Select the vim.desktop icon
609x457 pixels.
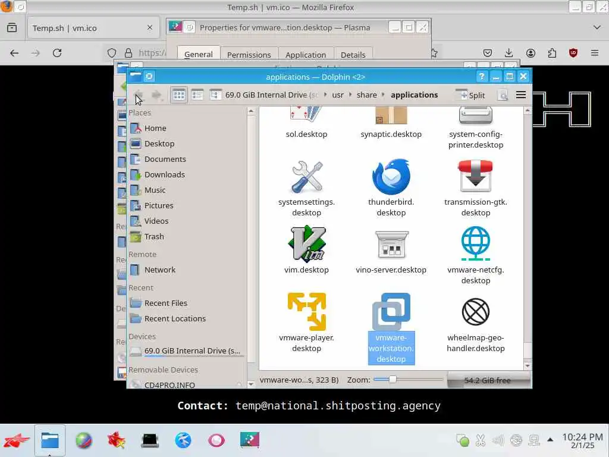[x=306, y=243]
